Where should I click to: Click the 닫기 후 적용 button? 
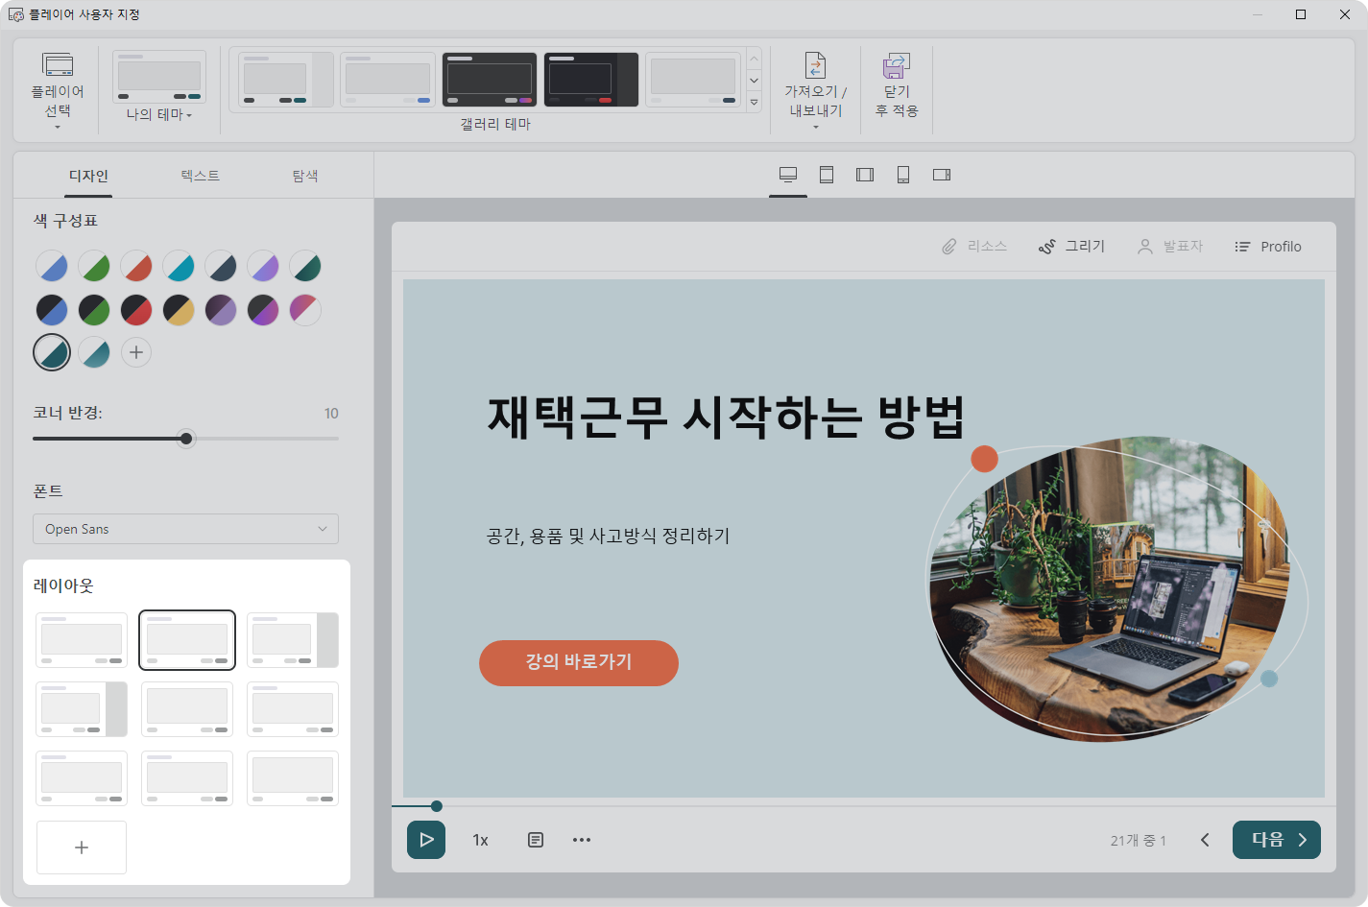pyautogui.click(x=896, y=87)
